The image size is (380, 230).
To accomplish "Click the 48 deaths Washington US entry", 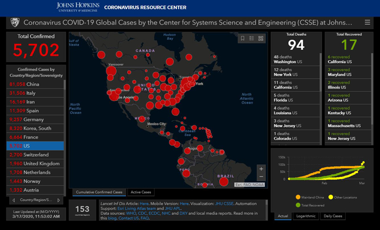I will (295, 59).
